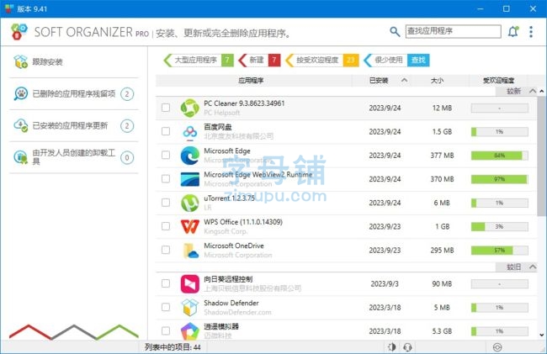Click the Kingsoft Corp. publisher text
The height and width of the screenshot is (354, 547).
coord(226,231)
